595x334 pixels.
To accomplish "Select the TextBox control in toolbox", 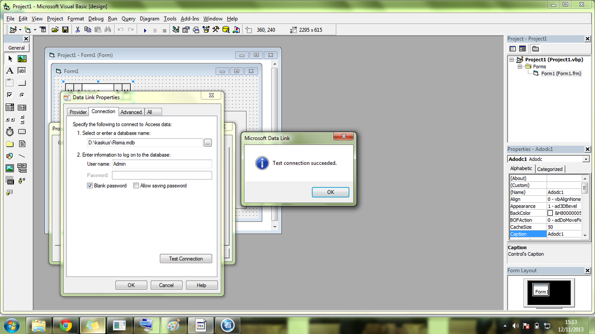I will 22,71.
